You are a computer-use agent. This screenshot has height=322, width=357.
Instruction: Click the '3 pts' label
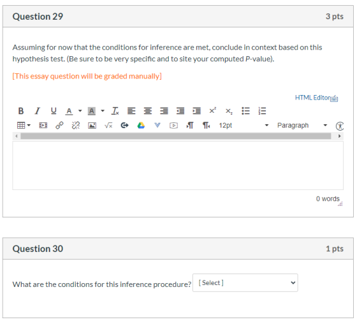(x=335, y=17)
